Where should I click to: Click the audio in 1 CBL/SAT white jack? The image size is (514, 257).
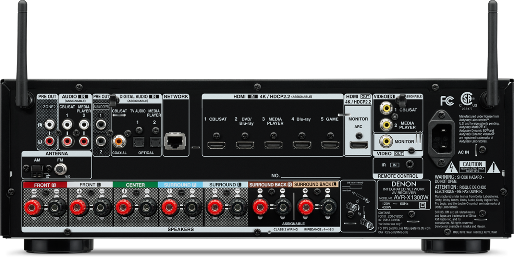67,124
